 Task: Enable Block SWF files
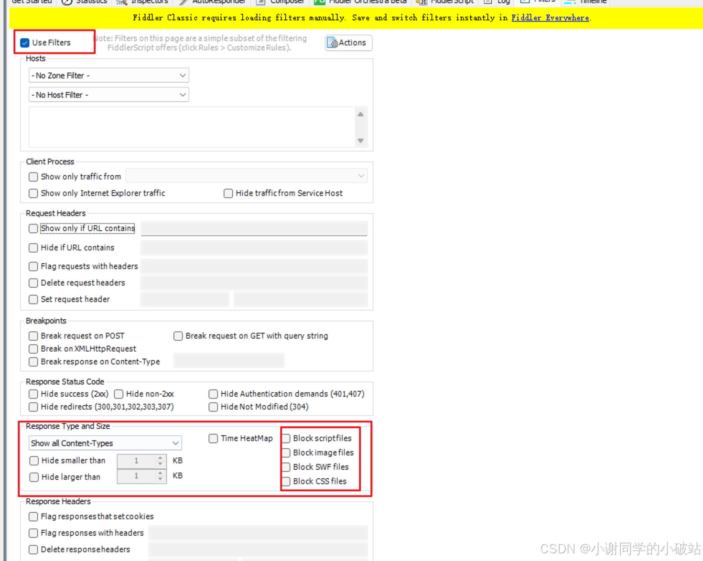pyautogui.click(x=286, y=467)
